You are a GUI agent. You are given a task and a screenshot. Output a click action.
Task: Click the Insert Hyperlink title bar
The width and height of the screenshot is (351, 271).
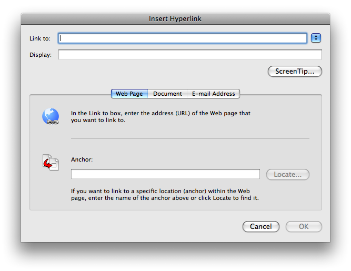(x=175, y=19)
